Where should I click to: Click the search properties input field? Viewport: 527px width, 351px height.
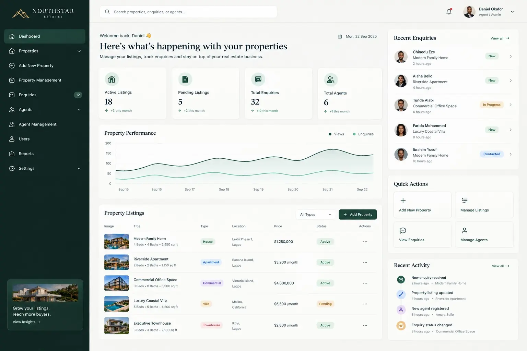tap(188, 12)
